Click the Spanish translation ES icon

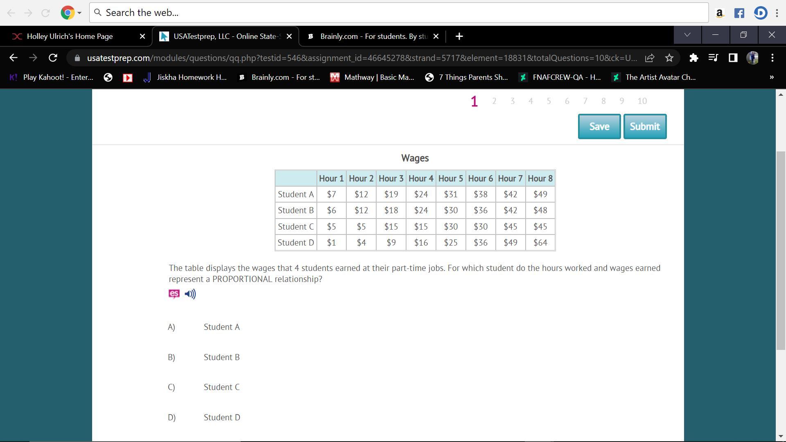tap(174, 294)
